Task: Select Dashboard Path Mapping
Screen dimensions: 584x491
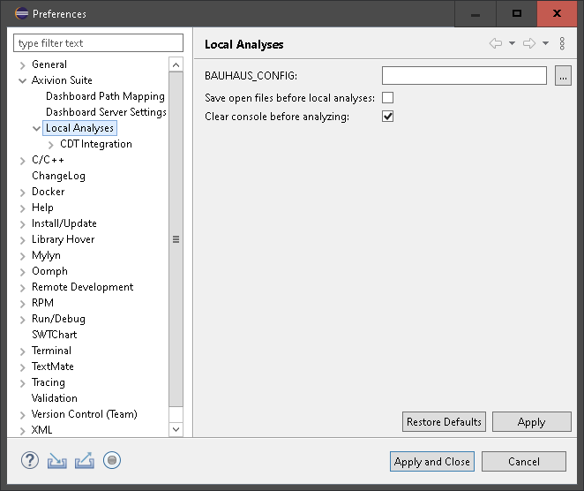Action: coord(105,96)
